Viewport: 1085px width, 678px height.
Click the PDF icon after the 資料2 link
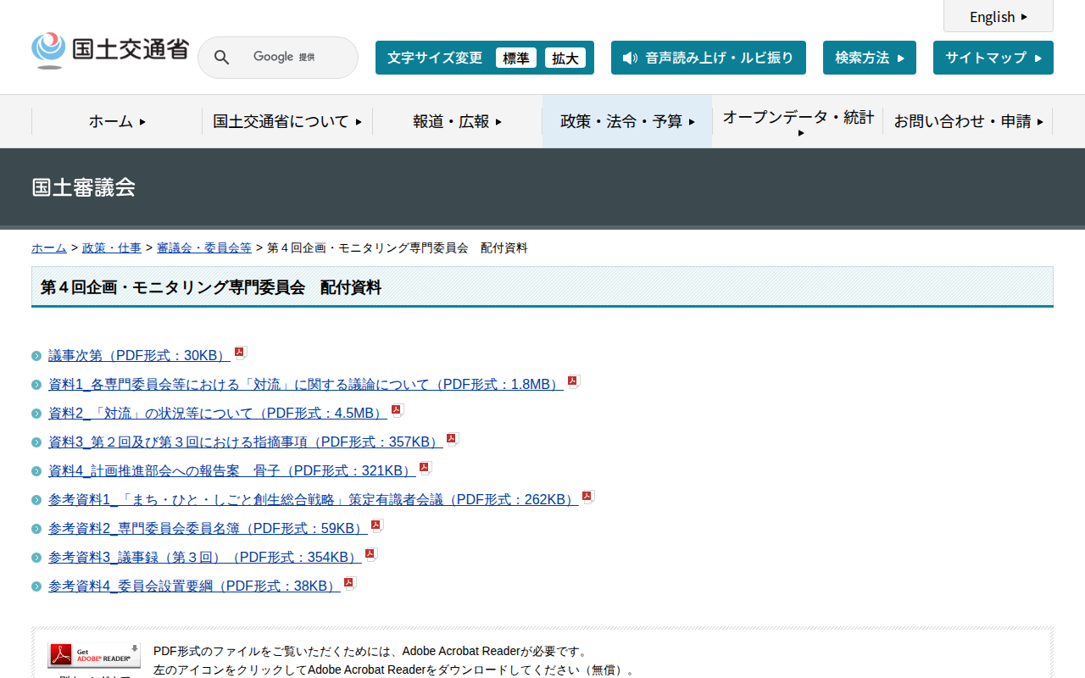click(x=397, y=411)
